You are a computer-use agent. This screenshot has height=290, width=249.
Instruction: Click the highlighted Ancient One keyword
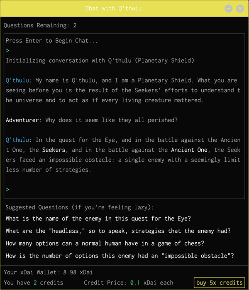pos(189,150)
